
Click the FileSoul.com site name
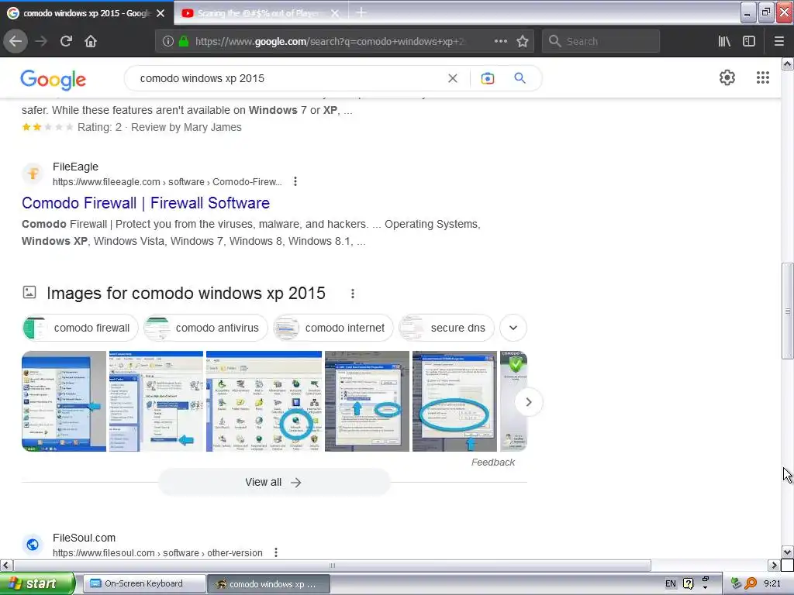click(84, 538)
